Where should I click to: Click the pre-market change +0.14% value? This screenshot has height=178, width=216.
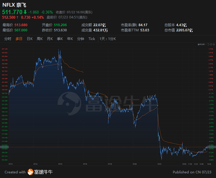tap(38, 18)
